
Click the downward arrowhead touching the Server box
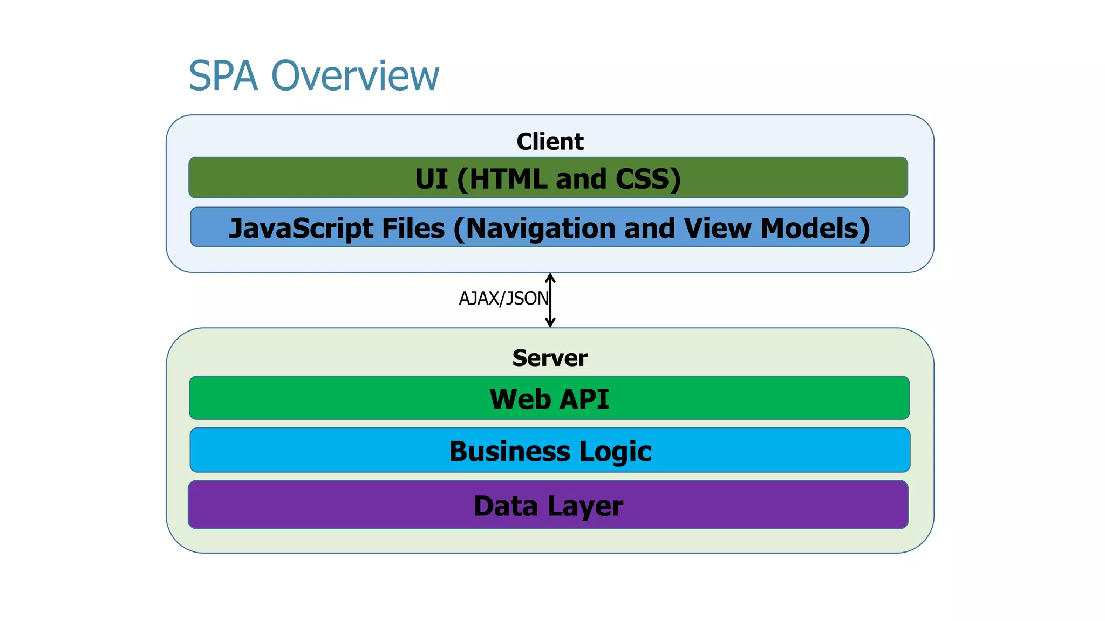coord(550,323)
